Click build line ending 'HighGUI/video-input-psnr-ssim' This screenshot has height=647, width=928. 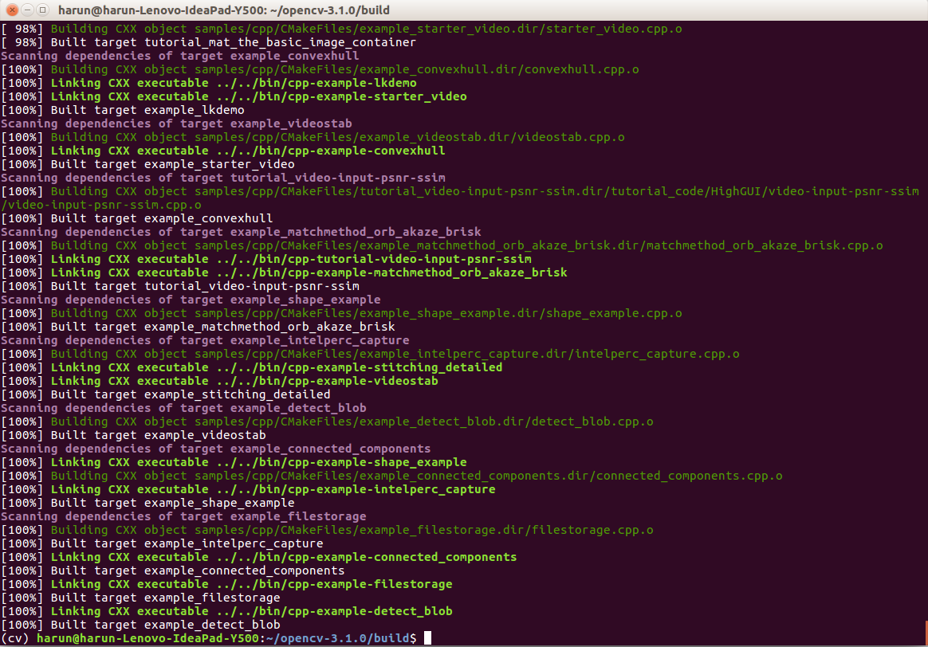(460, 191)
